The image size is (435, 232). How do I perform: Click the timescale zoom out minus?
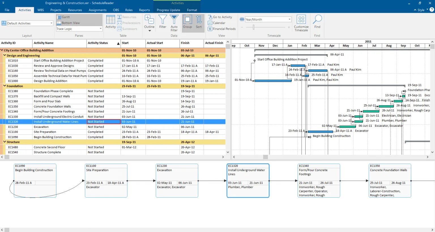242,27
